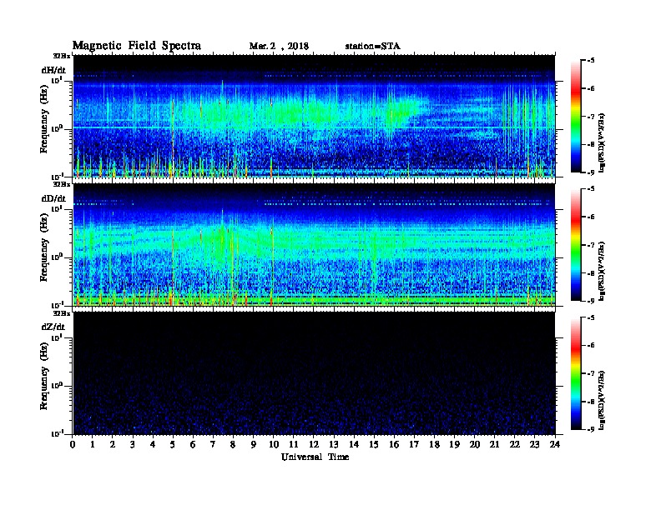Image resolution: width=661 pixels, height=510 pixels.
Task: Click the x-axis tick label "2"
Action: pyautogui.click(x=113, y=444)
